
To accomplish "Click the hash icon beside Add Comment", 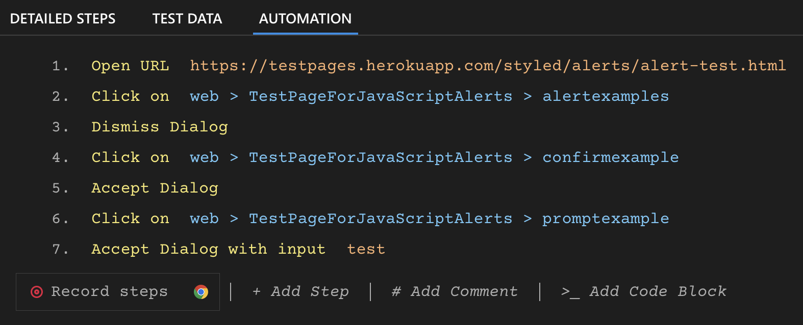I will (x=395, y=291).
